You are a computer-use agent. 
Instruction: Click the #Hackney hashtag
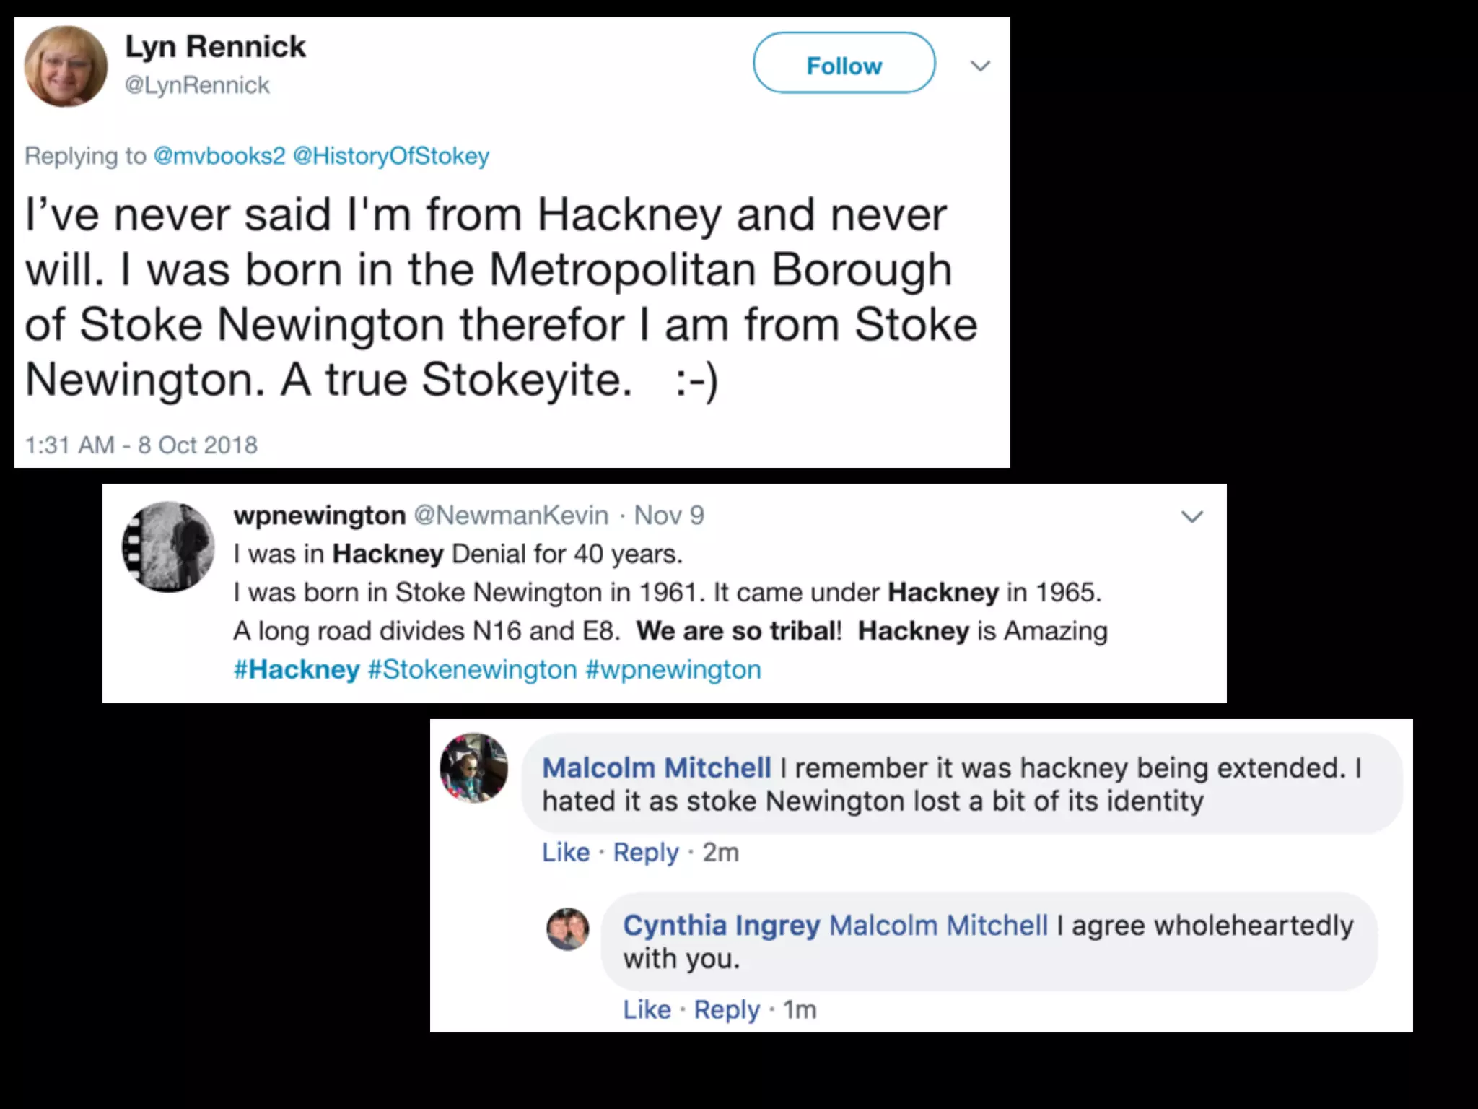(x=297, y=669)
